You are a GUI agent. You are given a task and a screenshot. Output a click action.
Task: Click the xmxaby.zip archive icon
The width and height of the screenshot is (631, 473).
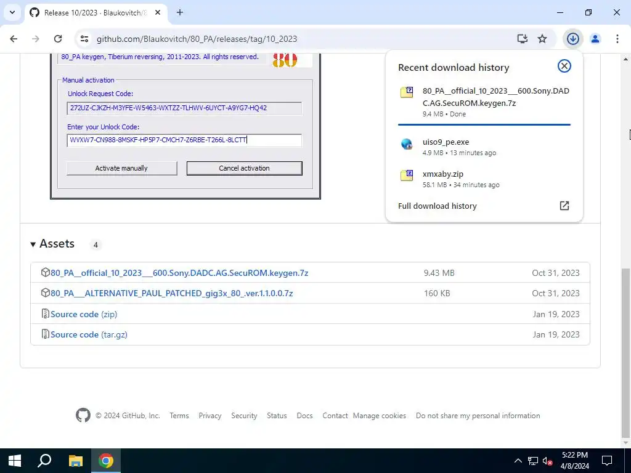tap(407, 176)
